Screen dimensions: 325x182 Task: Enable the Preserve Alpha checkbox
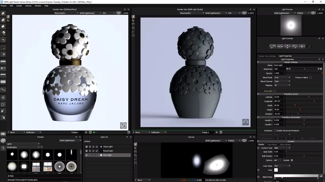pos(310,78)
